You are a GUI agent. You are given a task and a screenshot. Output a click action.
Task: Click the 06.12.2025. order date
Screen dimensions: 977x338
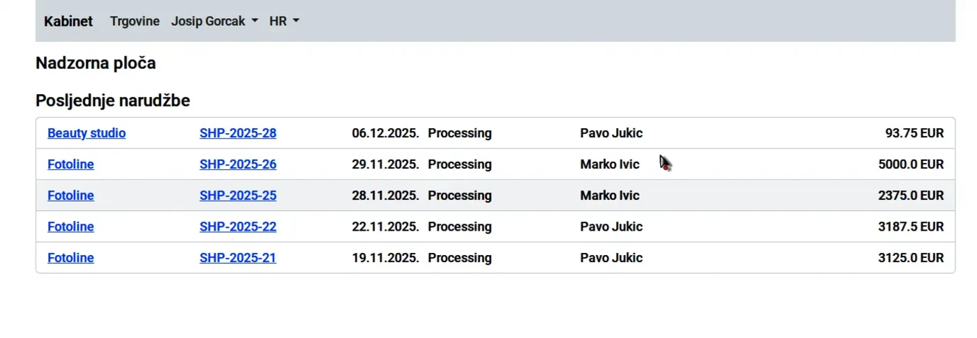point(385,133)
